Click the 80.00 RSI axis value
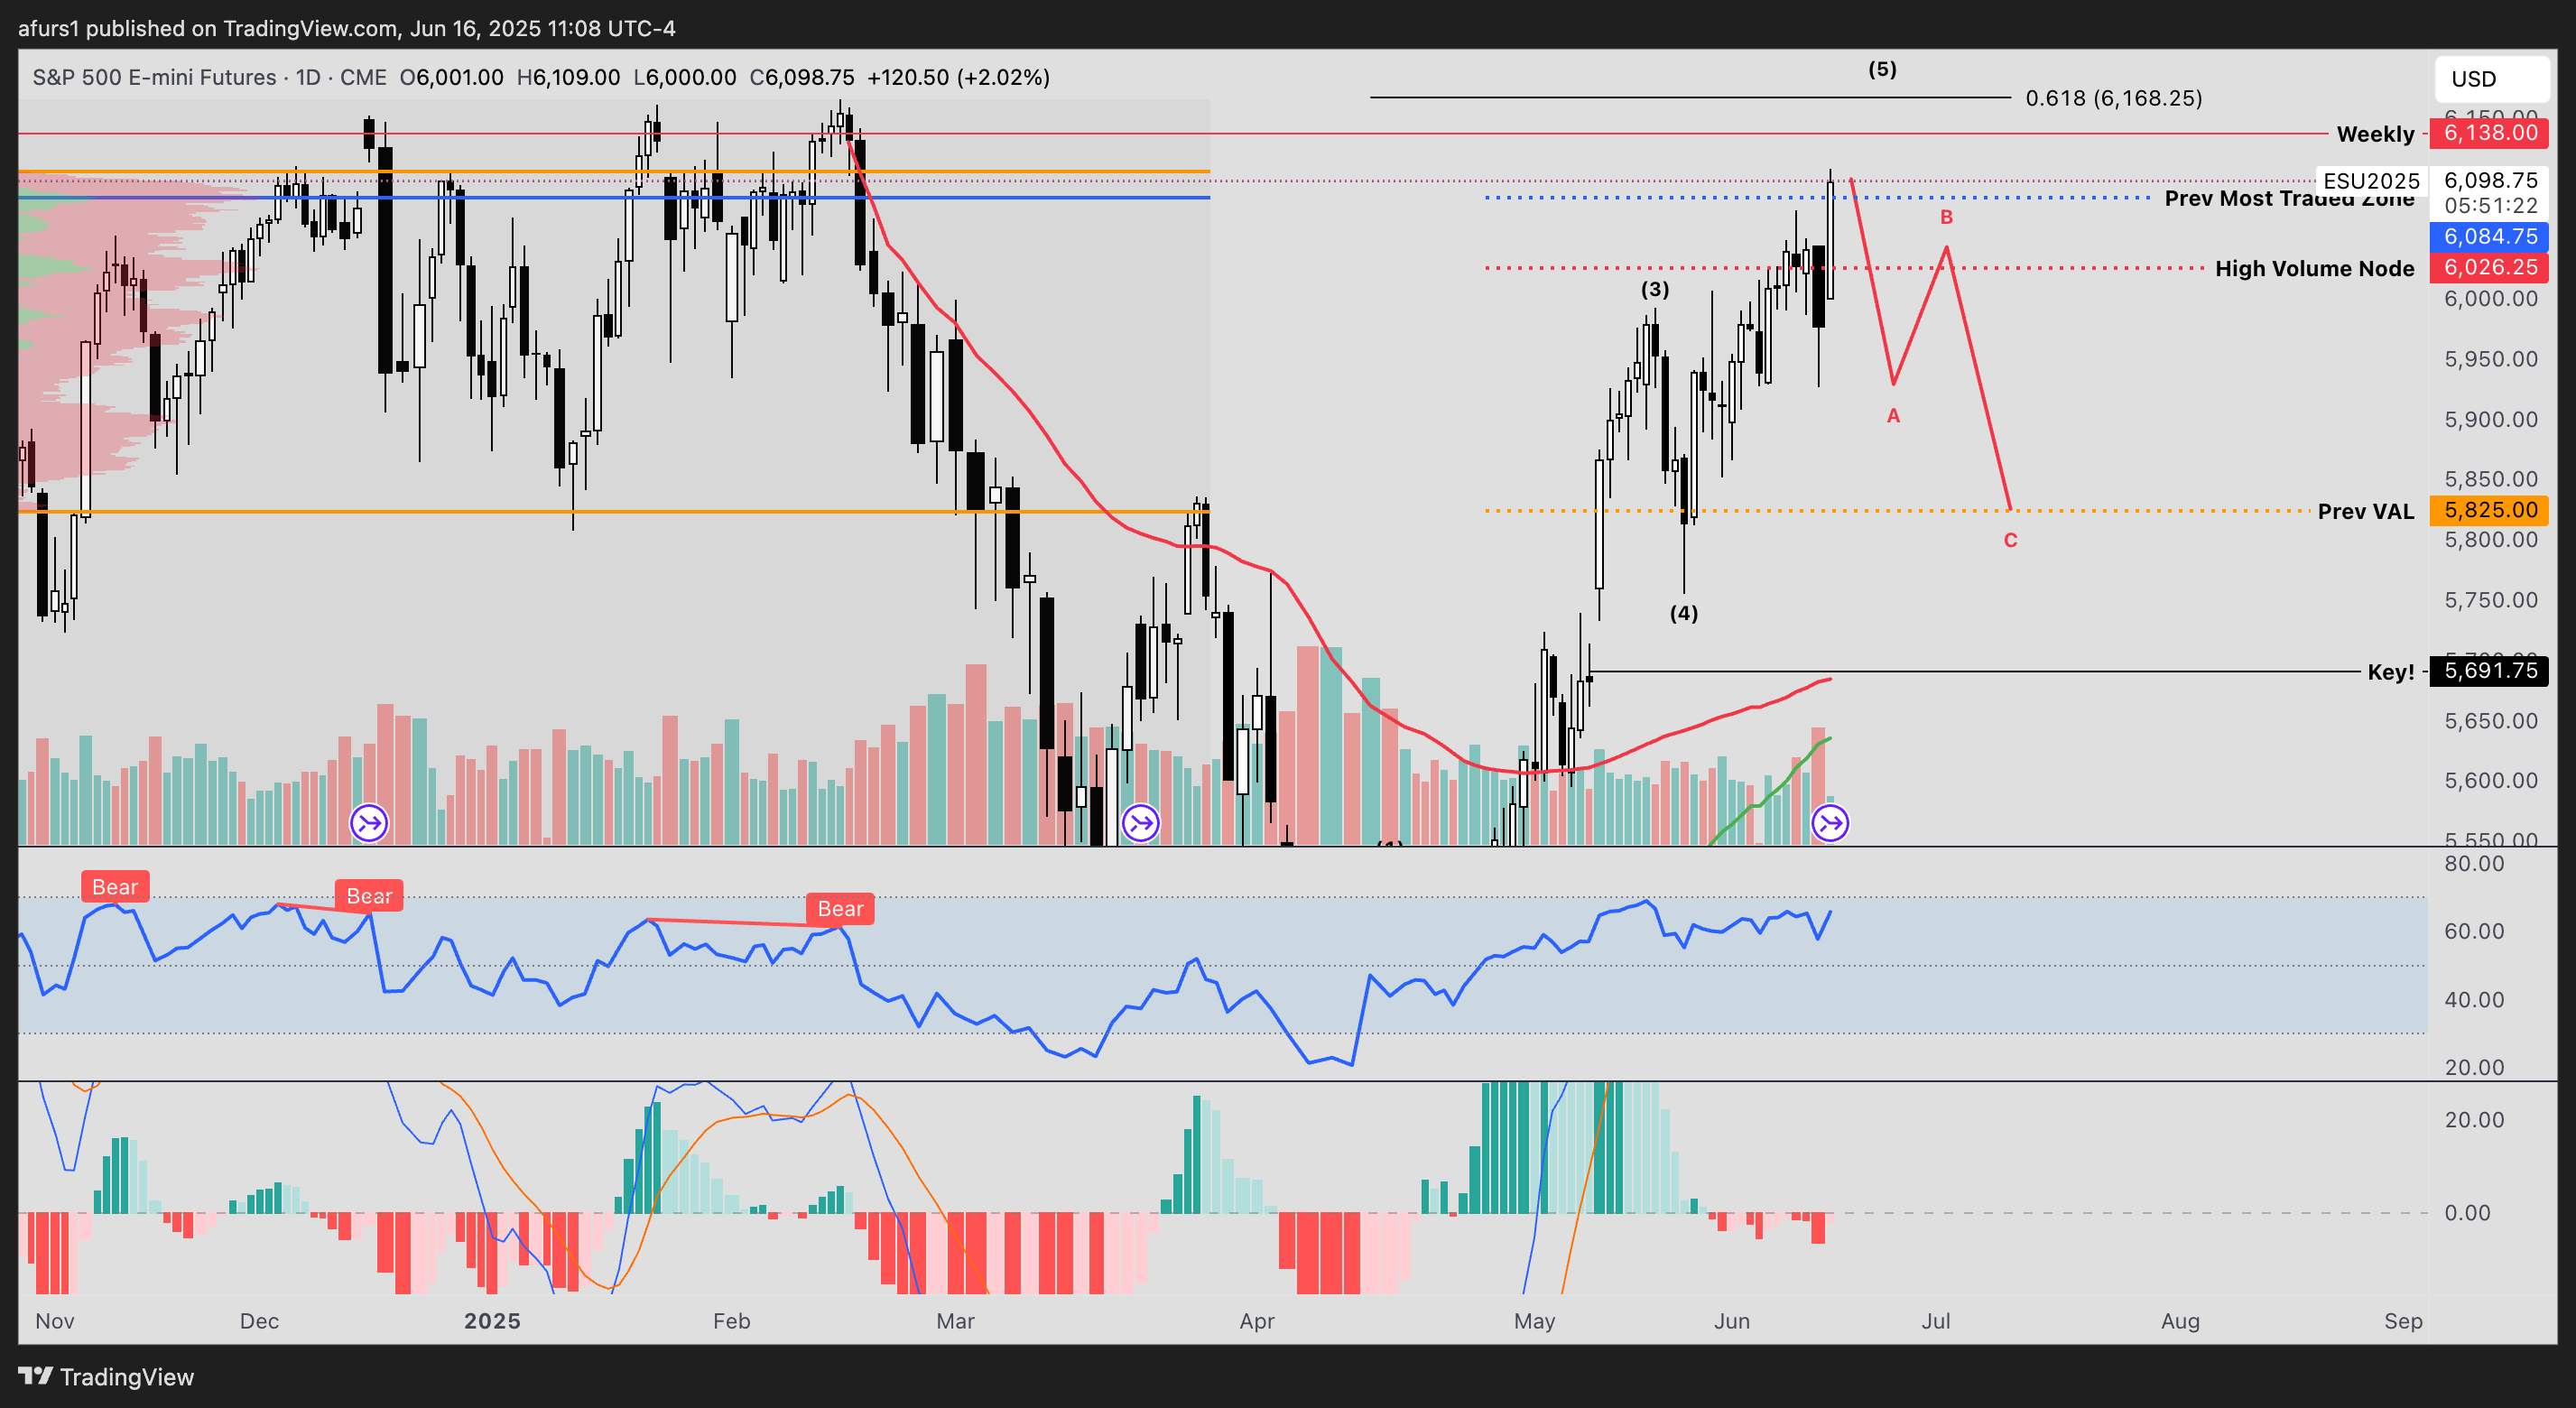This screenshot has height=1408, width=2576. [2474, 864]
